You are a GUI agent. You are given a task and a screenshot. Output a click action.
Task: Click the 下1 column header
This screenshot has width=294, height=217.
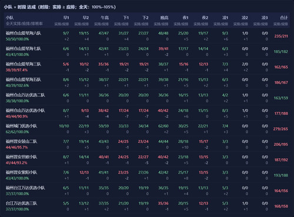coord(126,18)
